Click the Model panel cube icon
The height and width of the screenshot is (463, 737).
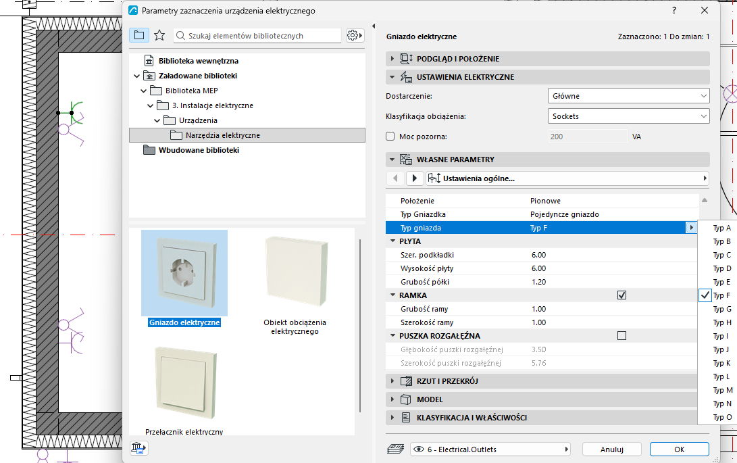coord(406,399)
